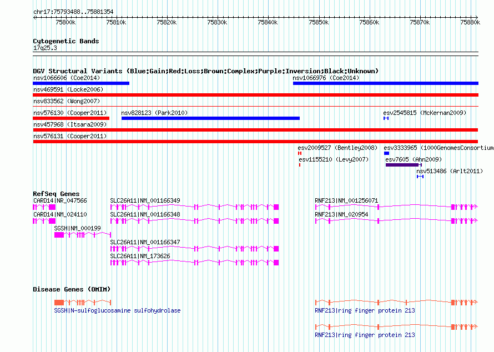This screenshot has width=494, height=352.
Task: Click the esv1155210 (Levy2007) red tick marker
Action: click(300, 165)
